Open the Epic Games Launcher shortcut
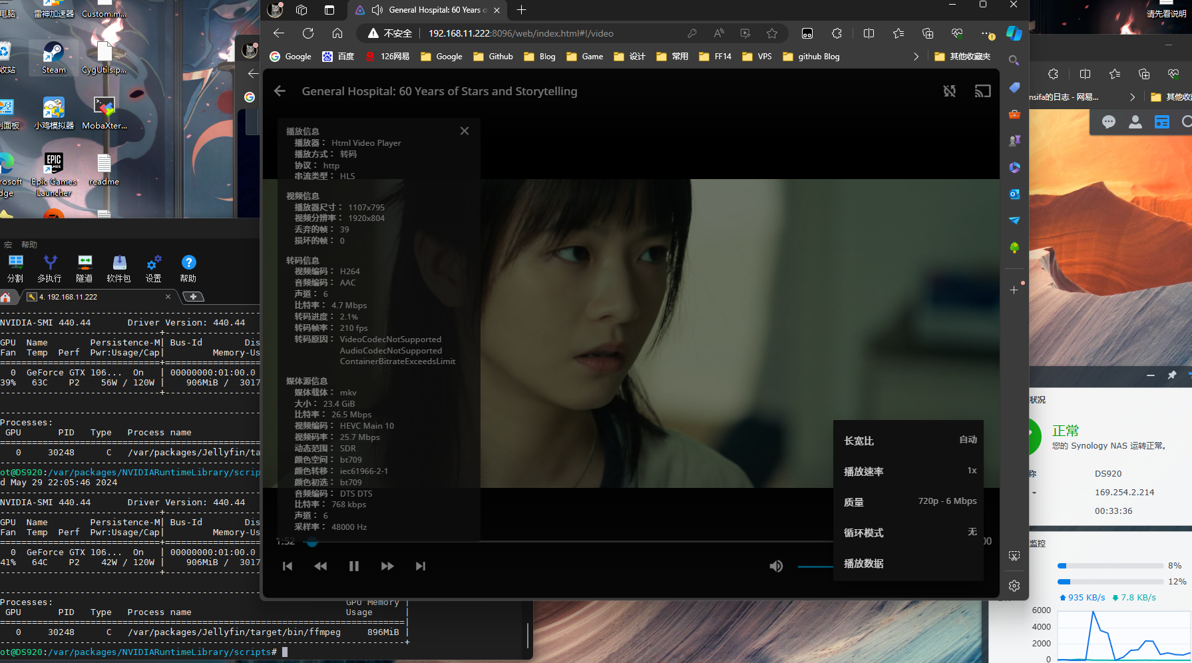This screenshot has width=1192, height=663. click(x=54, y=174)
